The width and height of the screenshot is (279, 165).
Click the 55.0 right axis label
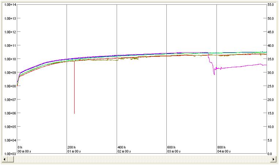[271, 5]
